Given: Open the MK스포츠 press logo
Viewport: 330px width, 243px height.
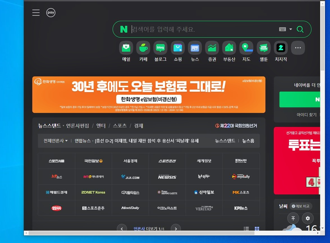Looking at the screenshot, I should (241, 192).
